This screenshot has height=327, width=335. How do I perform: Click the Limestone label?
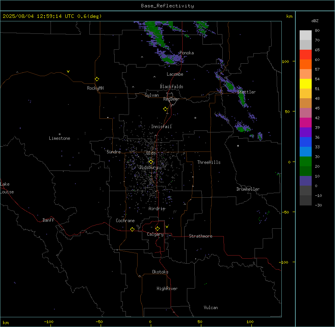59,138
